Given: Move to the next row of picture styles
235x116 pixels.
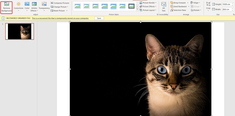Looking at the screenshot, I should coord(137,6).
